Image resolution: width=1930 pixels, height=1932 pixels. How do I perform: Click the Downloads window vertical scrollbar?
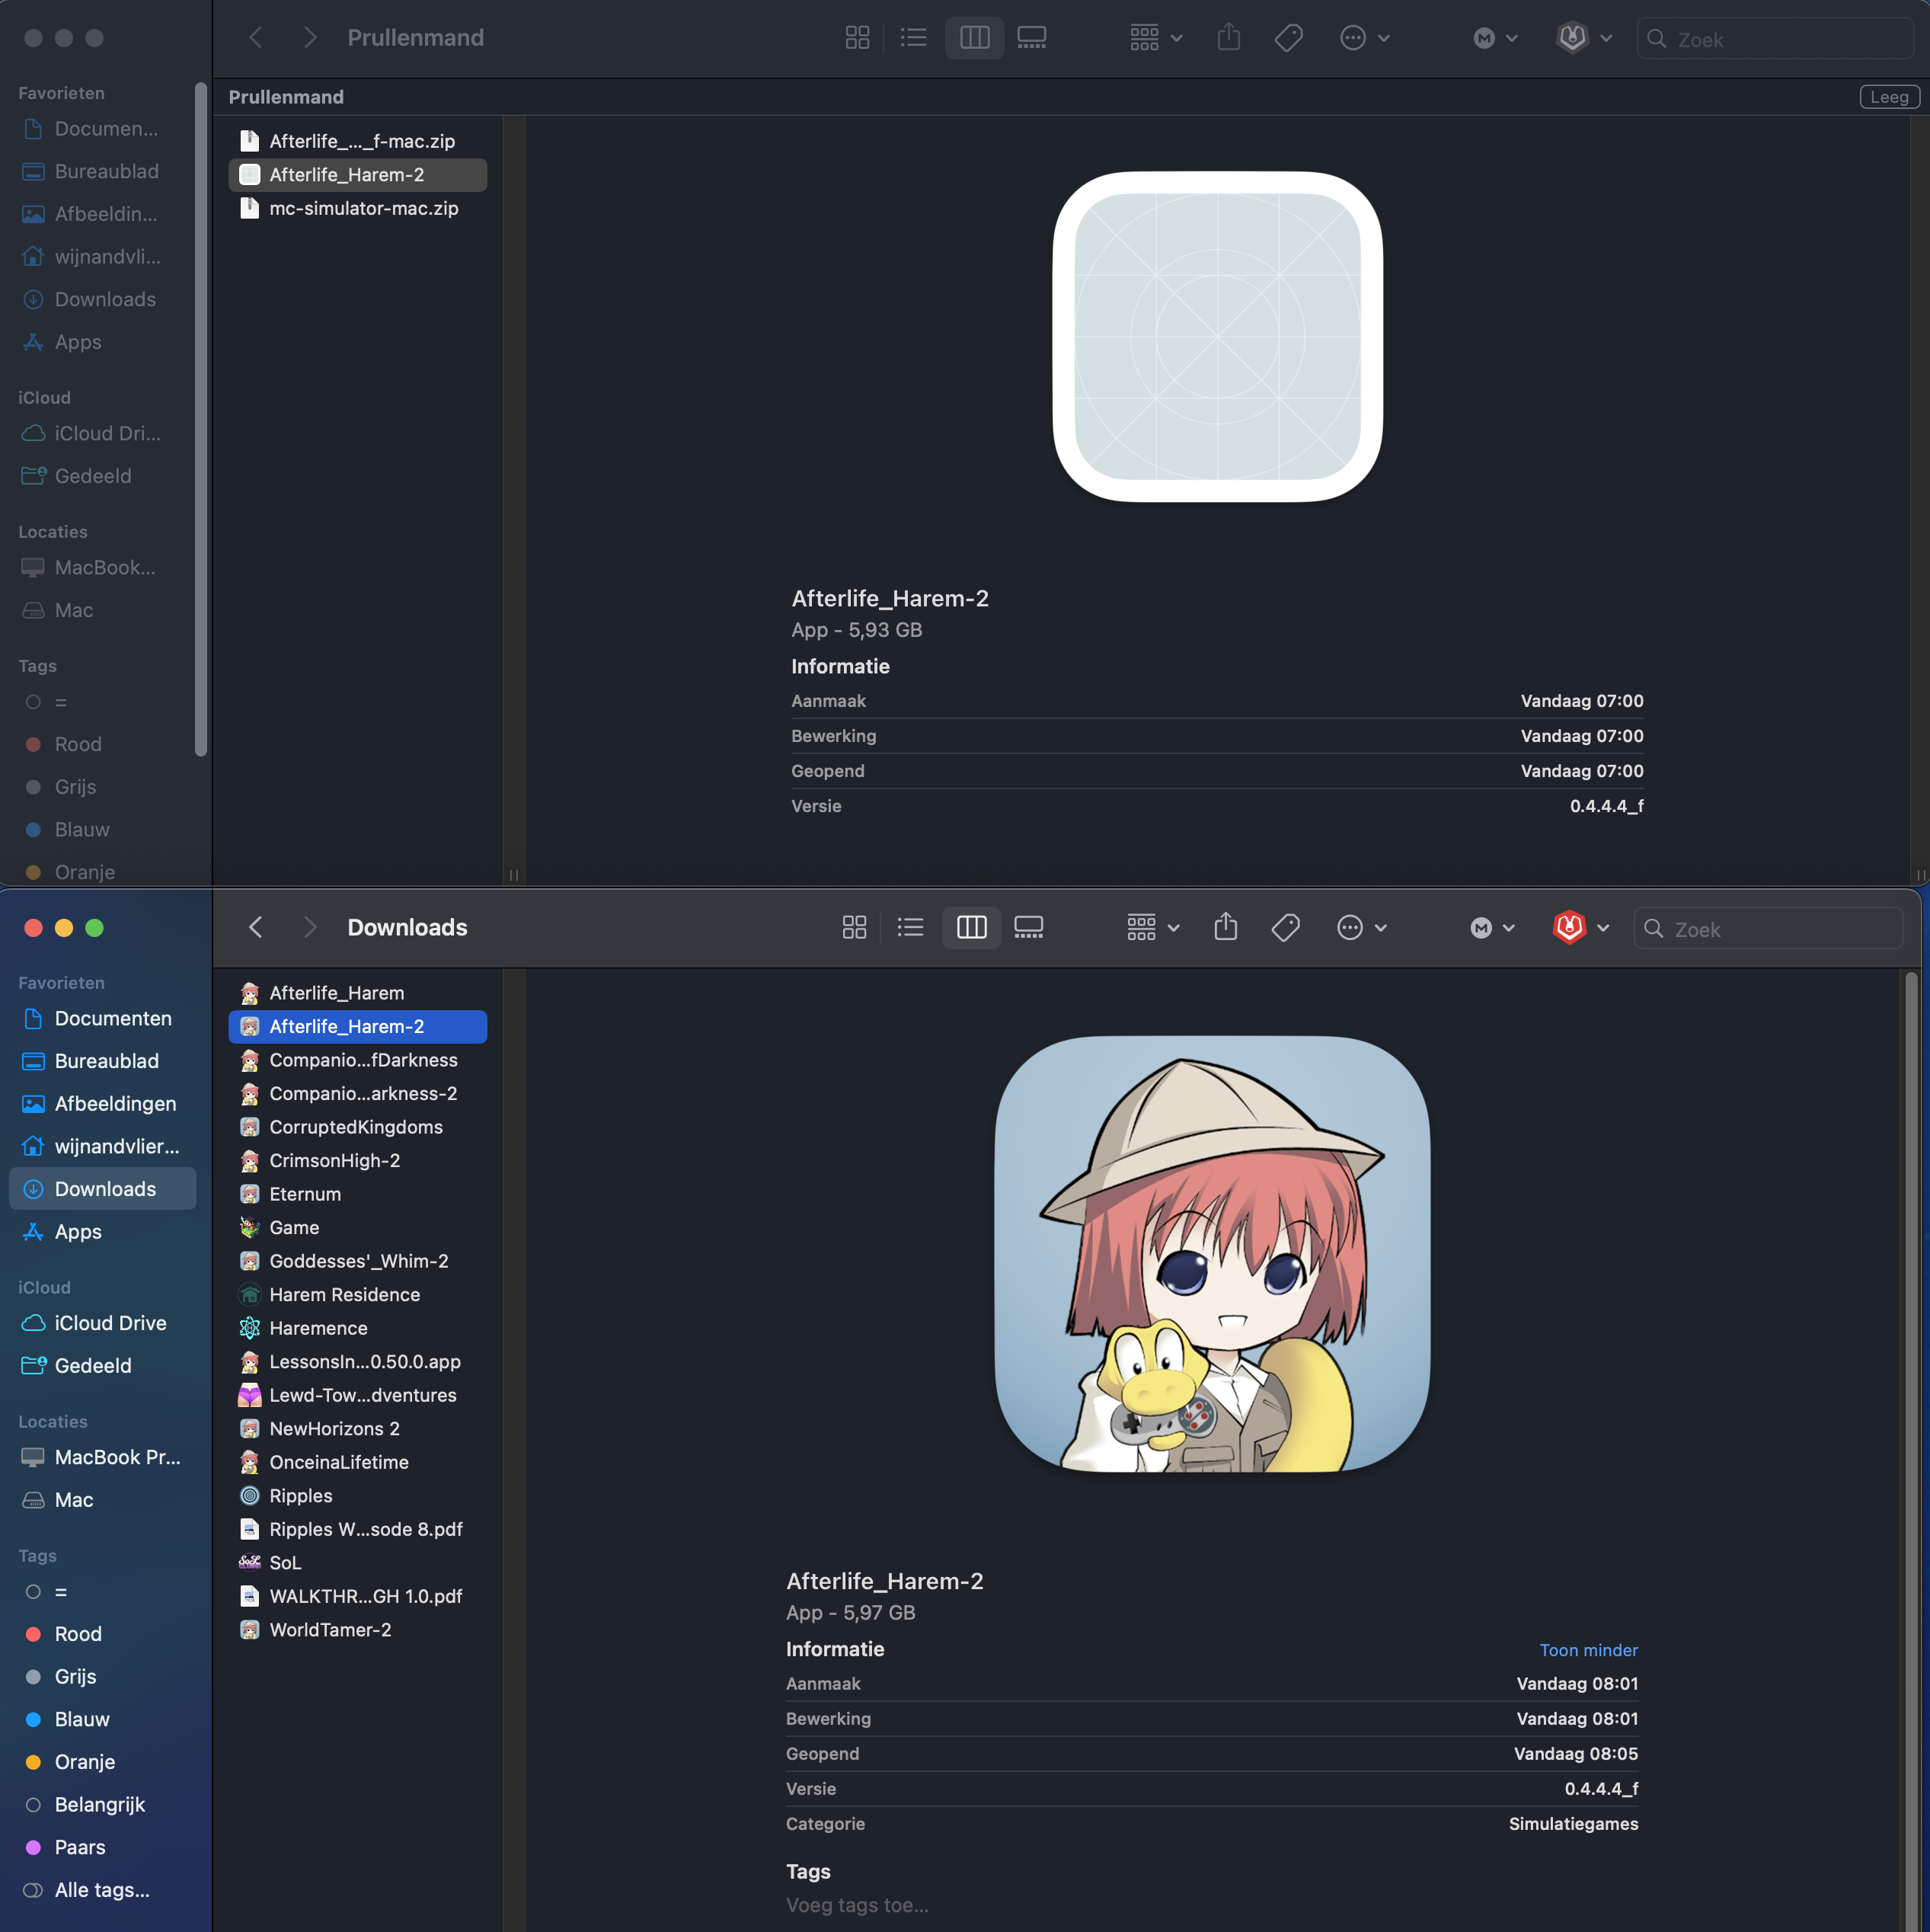(x=1911, y=1450)
